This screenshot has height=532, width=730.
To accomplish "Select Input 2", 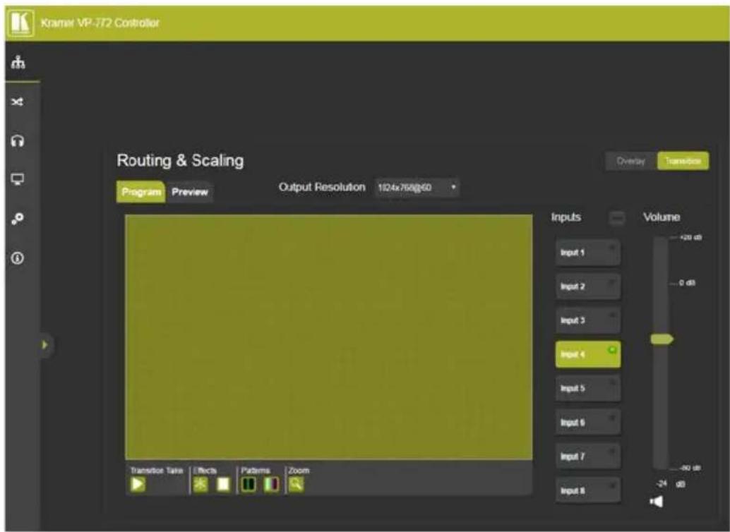I will 587,286.
